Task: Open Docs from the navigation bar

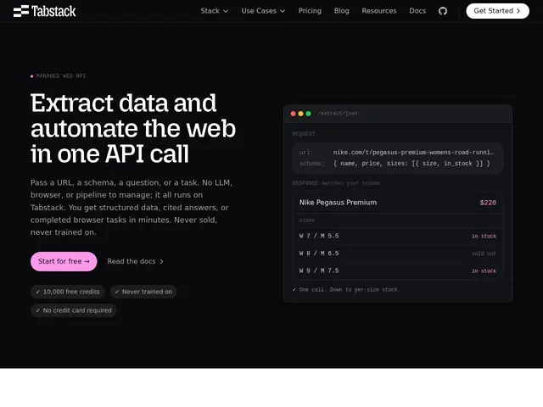Action: [417, 11]
